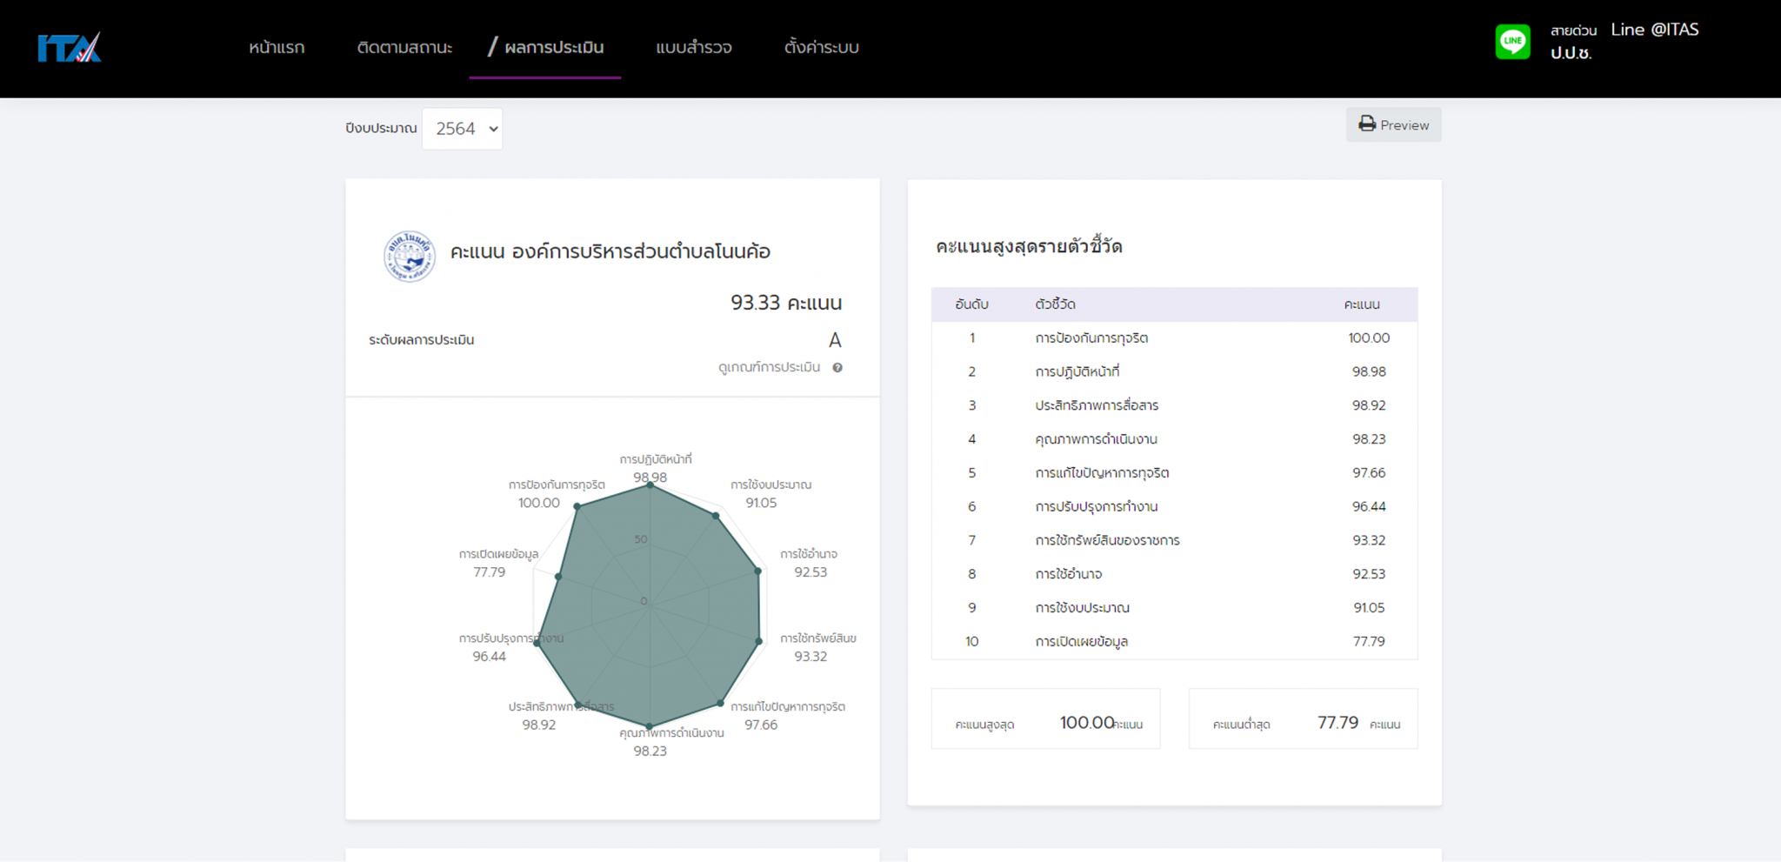Select row การเปิดเผยข้อมูล in table
This screenshot has width=1781, height=862.
point(1174,642)
